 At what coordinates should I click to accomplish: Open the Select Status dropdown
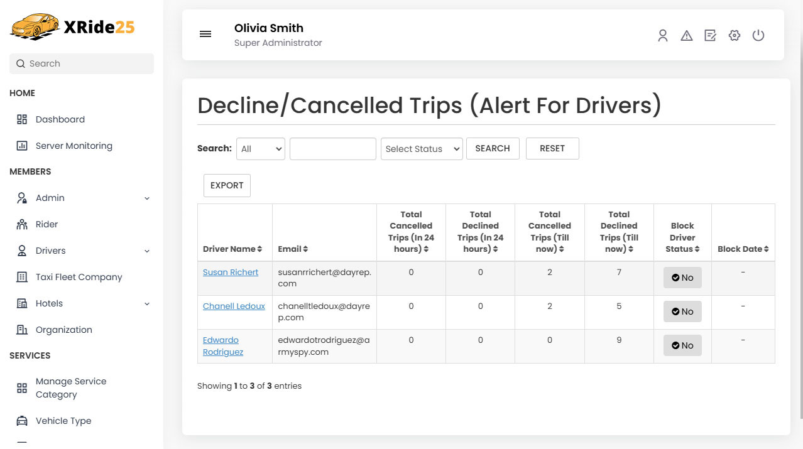422,149
